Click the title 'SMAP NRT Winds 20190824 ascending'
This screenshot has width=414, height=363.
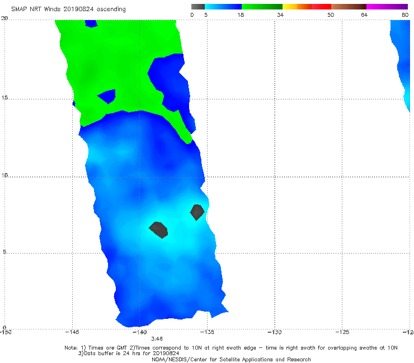click(68, 9)
